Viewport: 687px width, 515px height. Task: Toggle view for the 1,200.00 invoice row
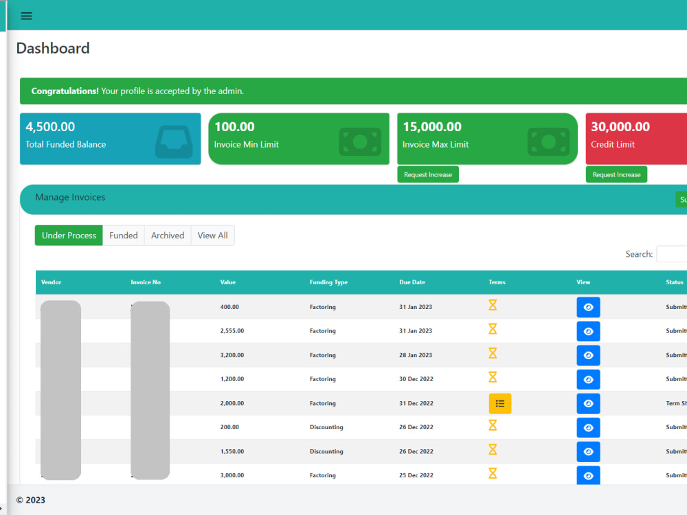588,379
